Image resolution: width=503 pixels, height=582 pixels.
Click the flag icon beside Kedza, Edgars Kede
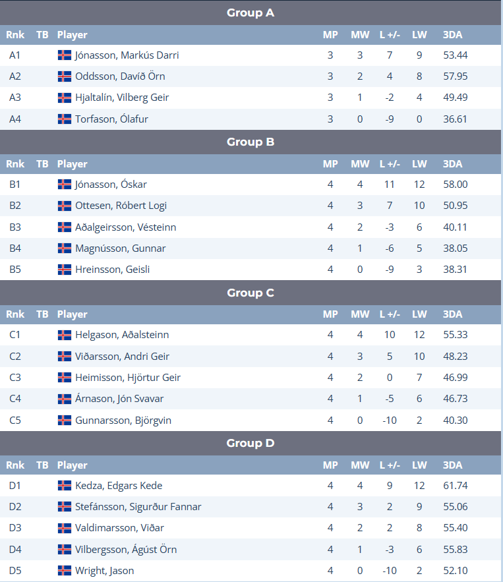click(65, 486)
